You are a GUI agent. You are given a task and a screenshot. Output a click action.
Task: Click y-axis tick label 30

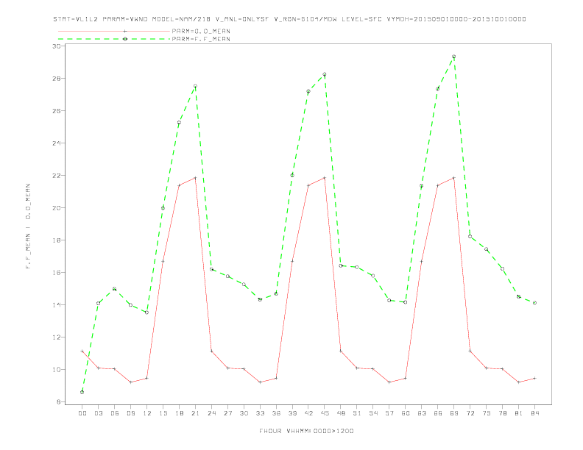click(57, 46)
